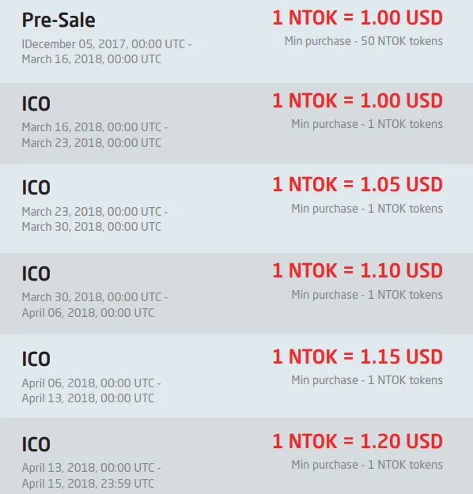
Task: Select the 1.00 USD price in the first ICO row
Action: [358, 101]
